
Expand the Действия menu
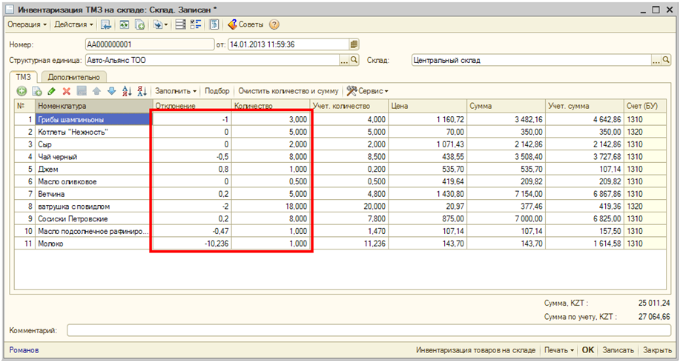click(x=74, y=24)
